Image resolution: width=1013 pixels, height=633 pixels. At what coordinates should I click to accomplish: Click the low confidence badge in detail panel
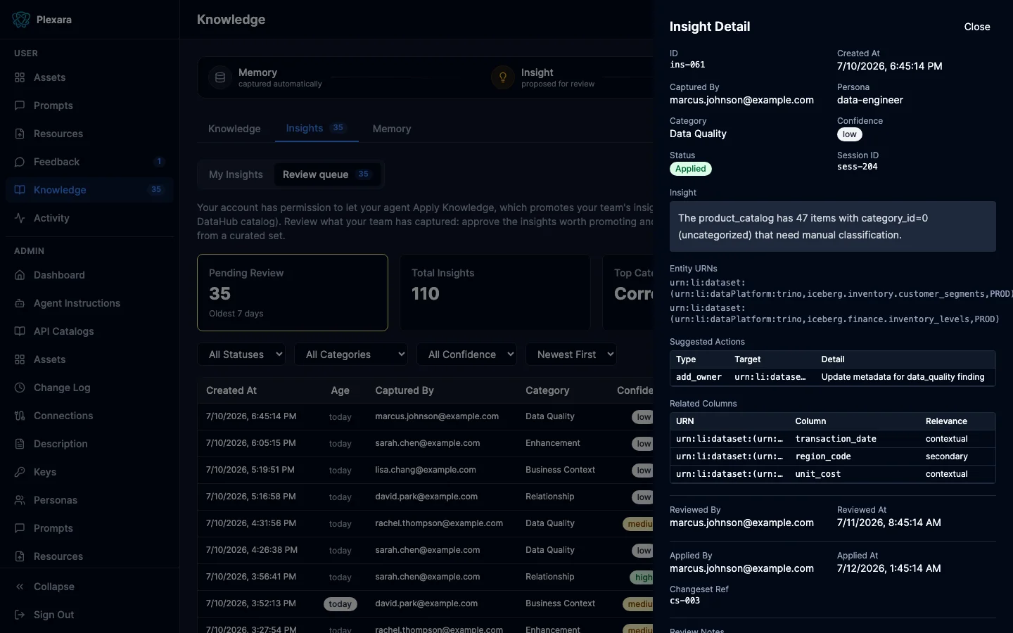[850, 134]
